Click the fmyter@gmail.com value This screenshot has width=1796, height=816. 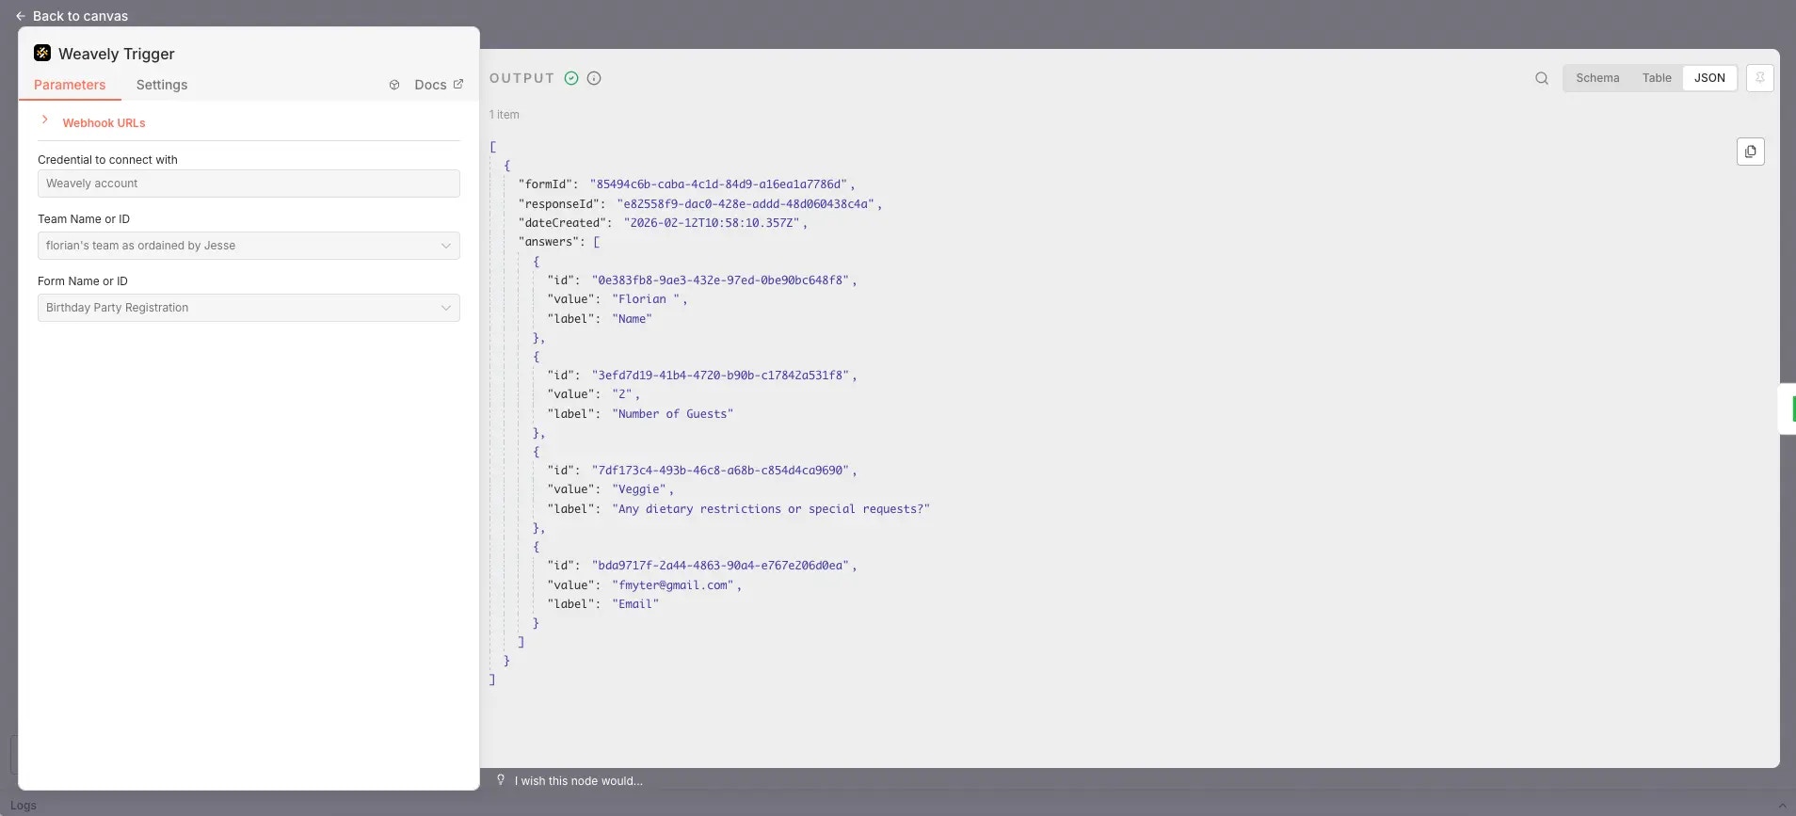pos(673,584)
